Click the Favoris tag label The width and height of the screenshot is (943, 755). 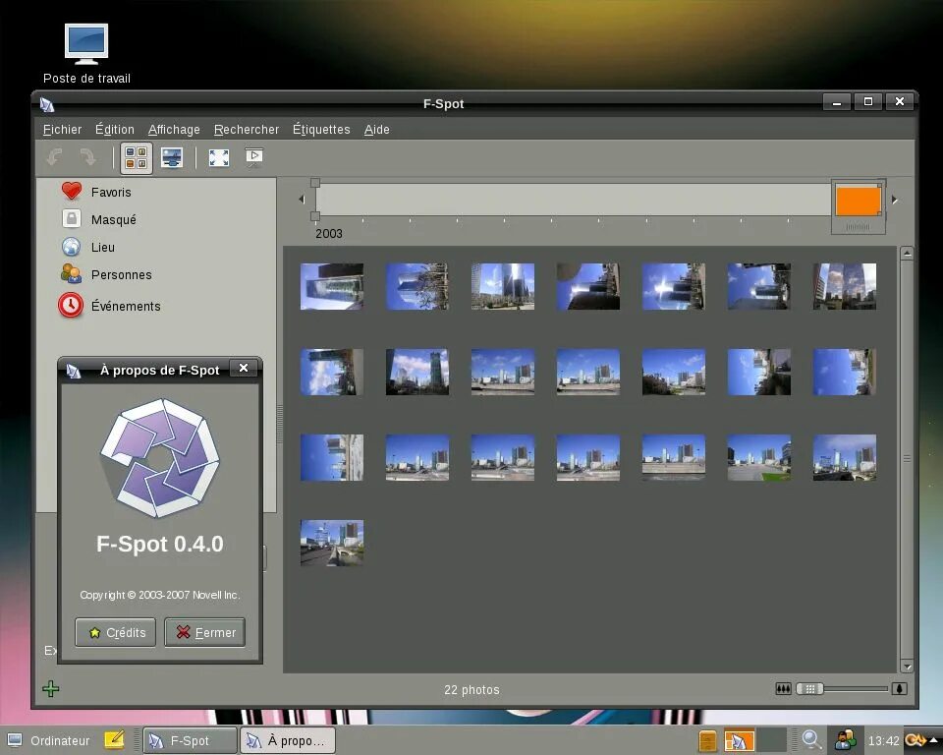pyautogui.click(x=111, y=192)
